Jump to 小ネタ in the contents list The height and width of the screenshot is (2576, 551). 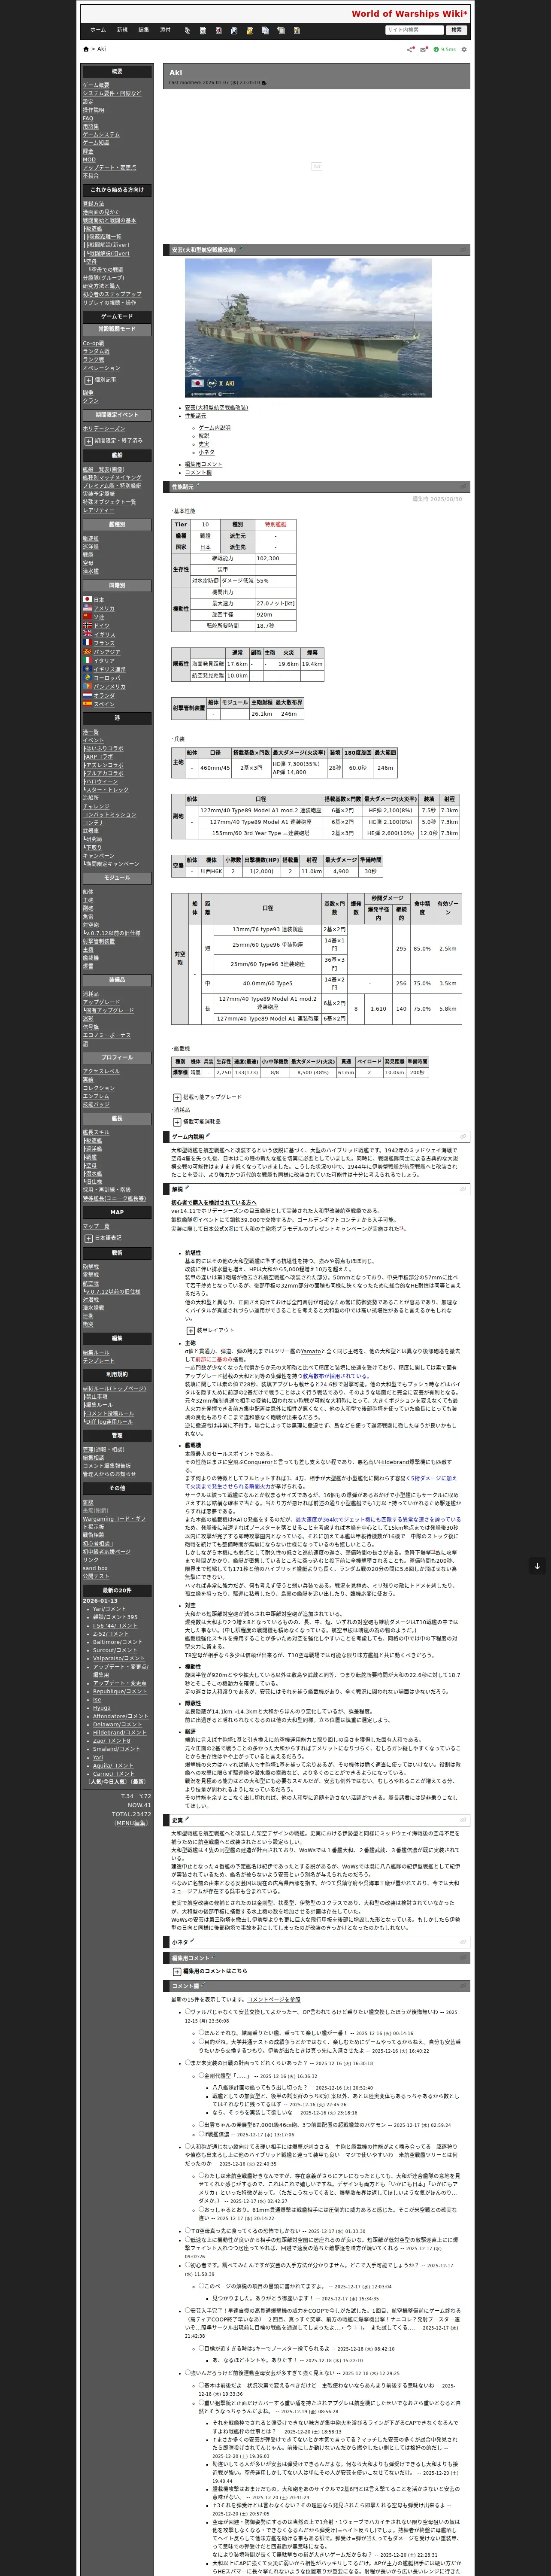pos(206,452)
